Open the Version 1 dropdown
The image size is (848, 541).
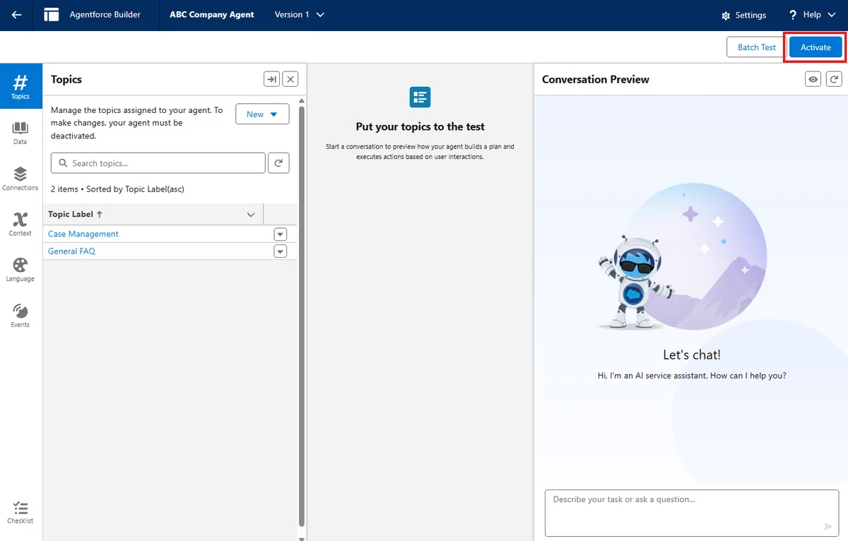300,15
